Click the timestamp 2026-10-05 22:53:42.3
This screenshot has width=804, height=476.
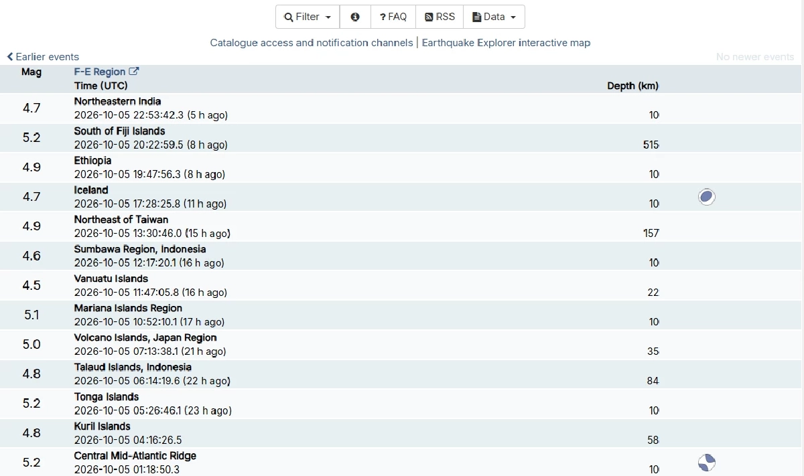(x=129, y=115)
